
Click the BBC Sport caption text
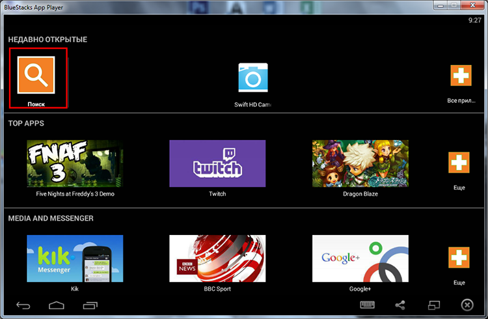click(217, 289)
